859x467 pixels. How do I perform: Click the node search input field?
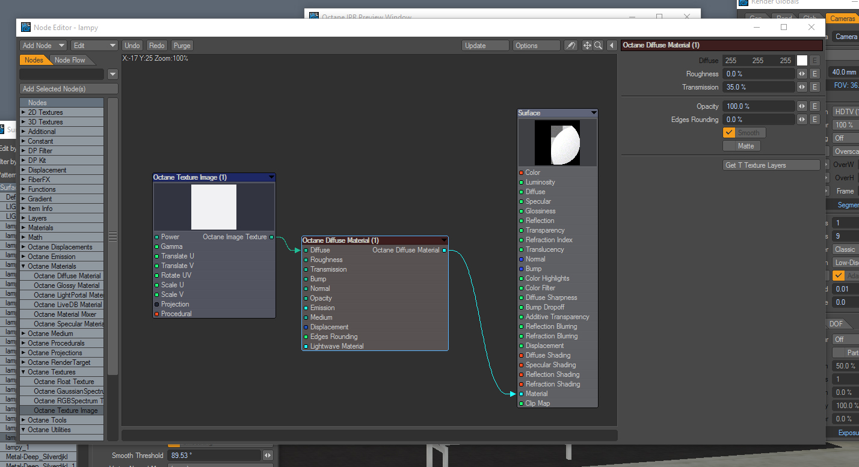pyautogui.click(x=61, y=75)
